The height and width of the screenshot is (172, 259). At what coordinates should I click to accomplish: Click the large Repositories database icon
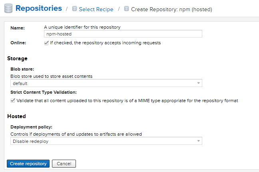point(7,8)
